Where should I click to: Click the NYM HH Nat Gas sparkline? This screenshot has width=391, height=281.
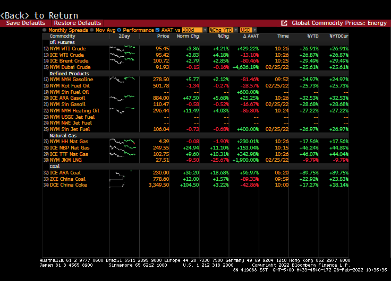pos(123,142)
